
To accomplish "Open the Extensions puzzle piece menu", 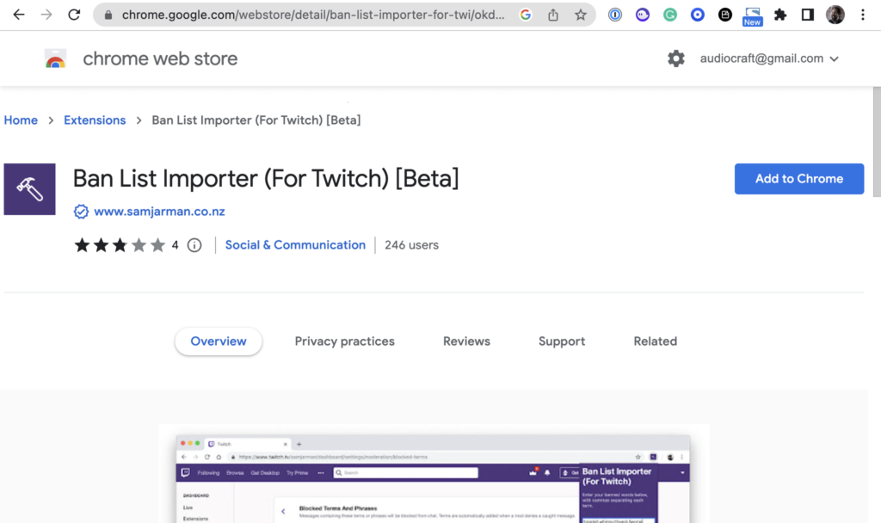I will pos(779,15).
